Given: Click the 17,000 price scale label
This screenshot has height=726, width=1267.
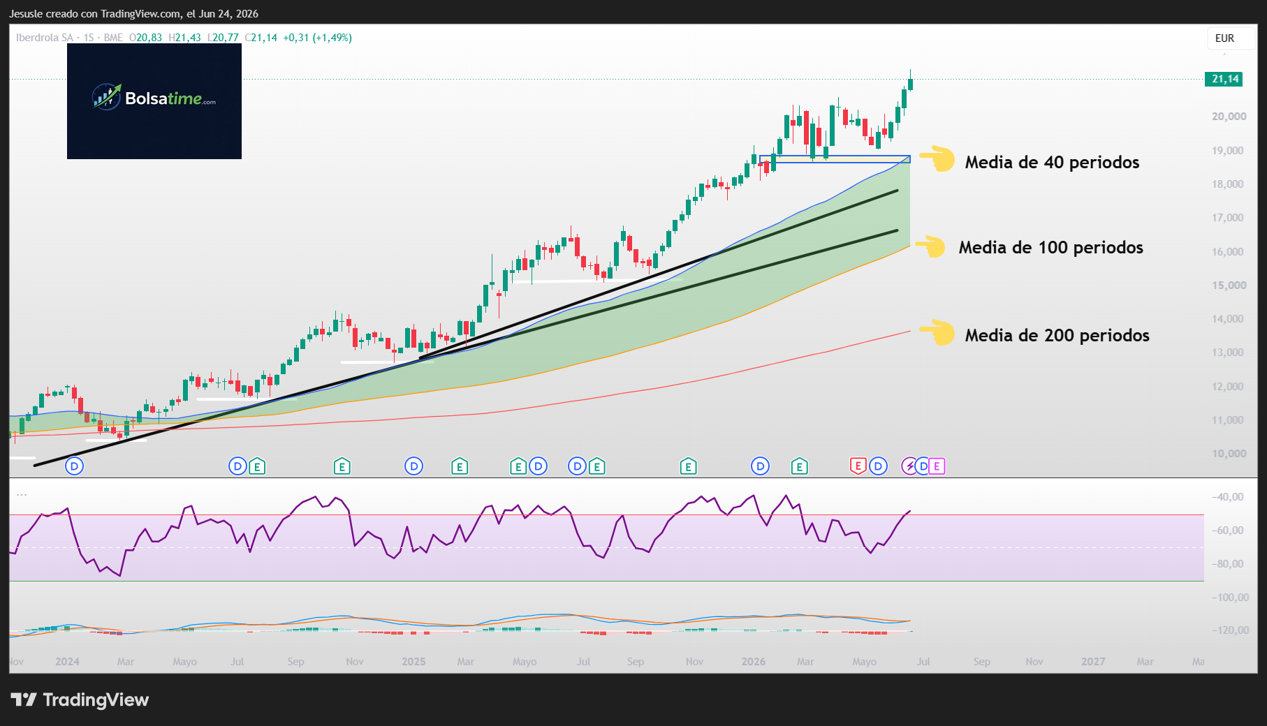Looking at the screenshot, I should [1228, 218].
